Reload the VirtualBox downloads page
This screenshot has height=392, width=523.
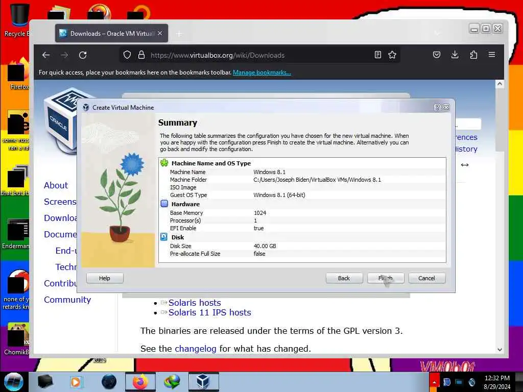pos(83,55)
